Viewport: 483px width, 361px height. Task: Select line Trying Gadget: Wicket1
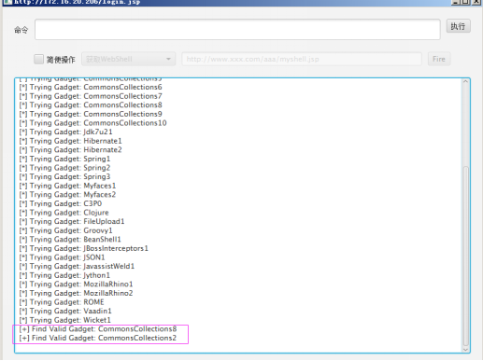coord(65,320)
